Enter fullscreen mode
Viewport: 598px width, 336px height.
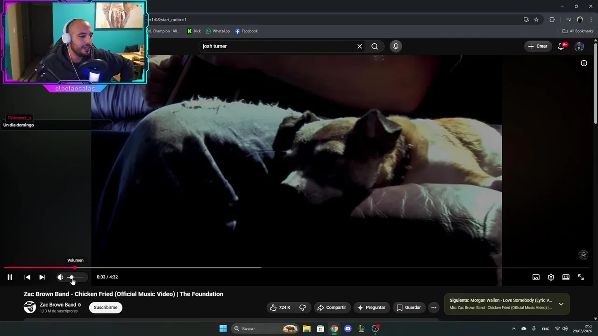pyautogui.click(x=581, y=277)
